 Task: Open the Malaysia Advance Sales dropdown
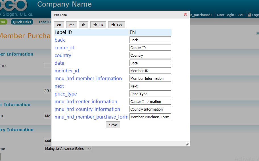coord(68,148)
